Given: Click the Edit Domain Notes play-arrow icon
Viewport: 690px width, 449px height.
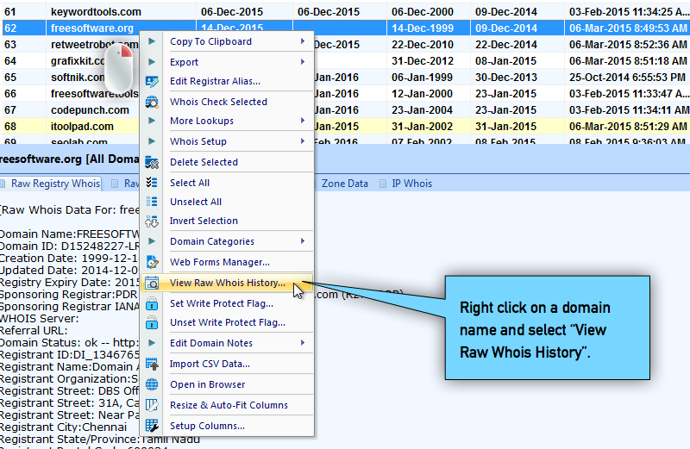Looking at the screenshot, I should [152, 343].
